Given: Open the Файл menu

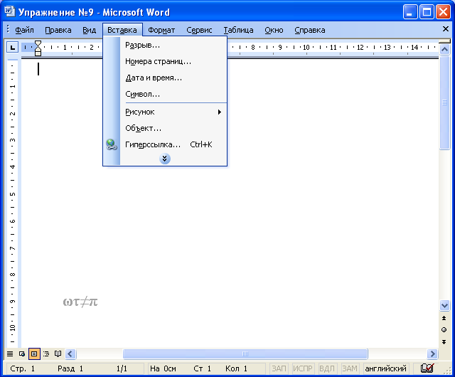Looking at the screenshot, I should click(24, 30).
